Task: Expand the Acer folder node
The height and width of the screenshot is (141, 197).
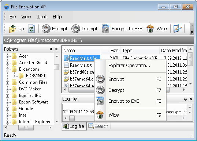Action: [7, 56]
